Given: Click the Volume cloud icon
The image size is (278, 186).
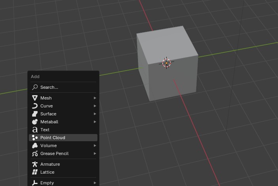Looking at the screenshot, I should 35,146.
